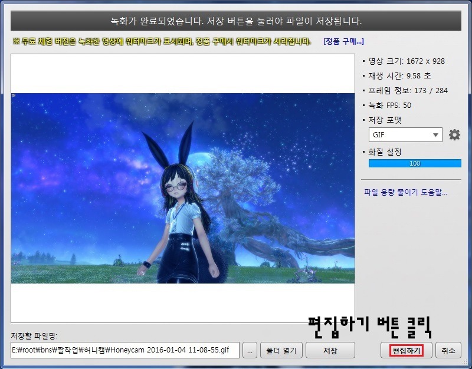Click the 폴더 열기 button
Screen dimensions: 472x369
point(281,350)
